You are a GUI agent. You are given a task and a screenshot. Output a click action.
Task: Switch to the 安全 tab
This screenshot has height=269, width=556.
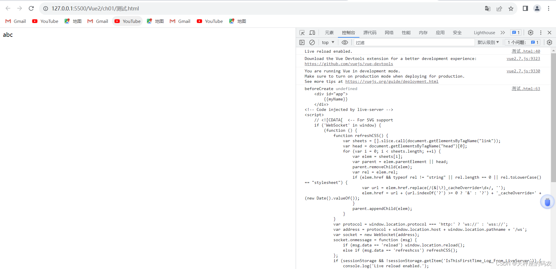coord(457,33)
